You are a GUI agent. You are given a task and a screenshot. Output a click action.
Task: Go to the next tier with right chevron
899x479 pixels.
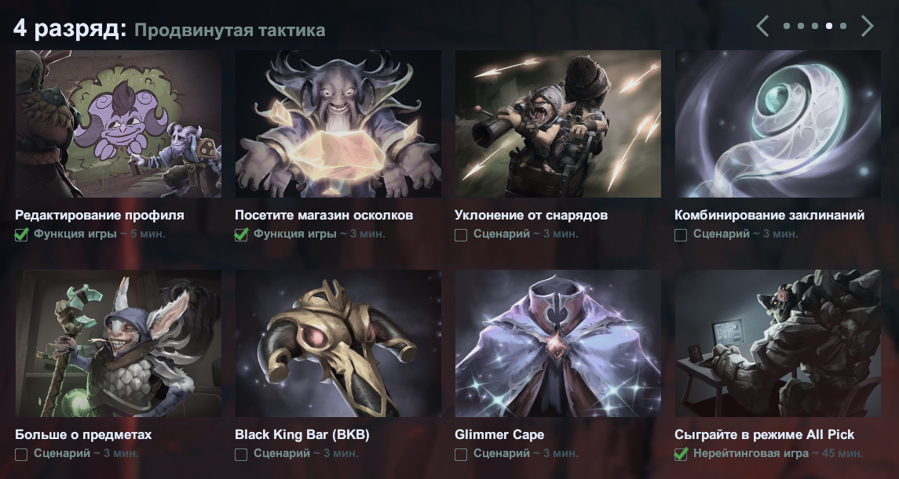868,26
